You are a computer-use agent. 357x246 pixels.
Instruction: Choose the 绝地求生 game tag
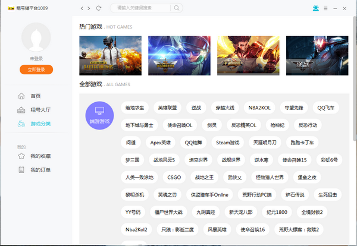click(135, 108)
